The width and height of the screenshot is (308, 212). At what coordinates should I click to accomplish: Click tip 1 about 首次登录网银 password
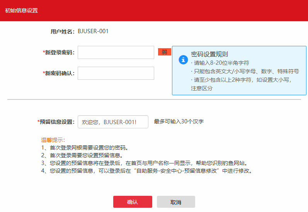tap(84, 148)
